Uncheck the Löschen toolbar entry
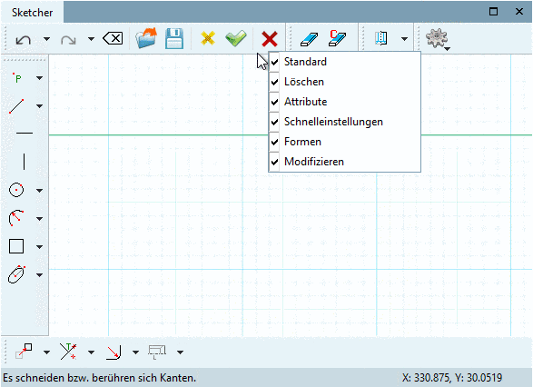 click(345, 82)
